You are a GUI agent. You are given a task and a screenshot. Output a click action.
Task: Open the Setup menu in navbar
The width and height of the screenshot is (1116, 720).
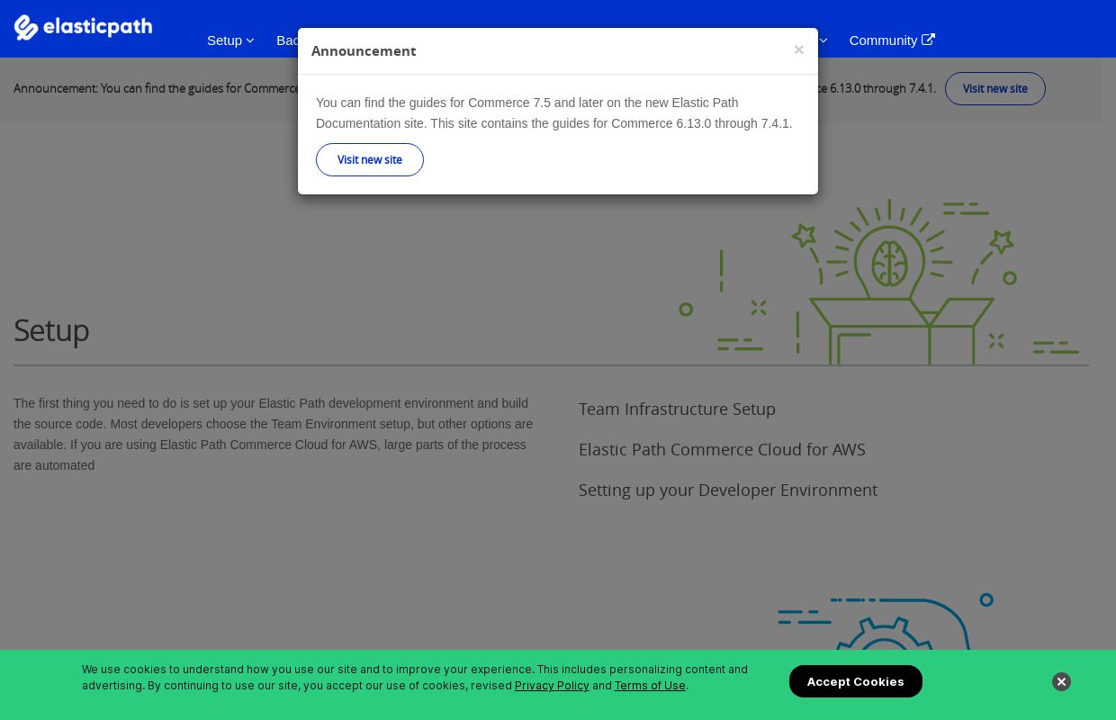[230, 40]
